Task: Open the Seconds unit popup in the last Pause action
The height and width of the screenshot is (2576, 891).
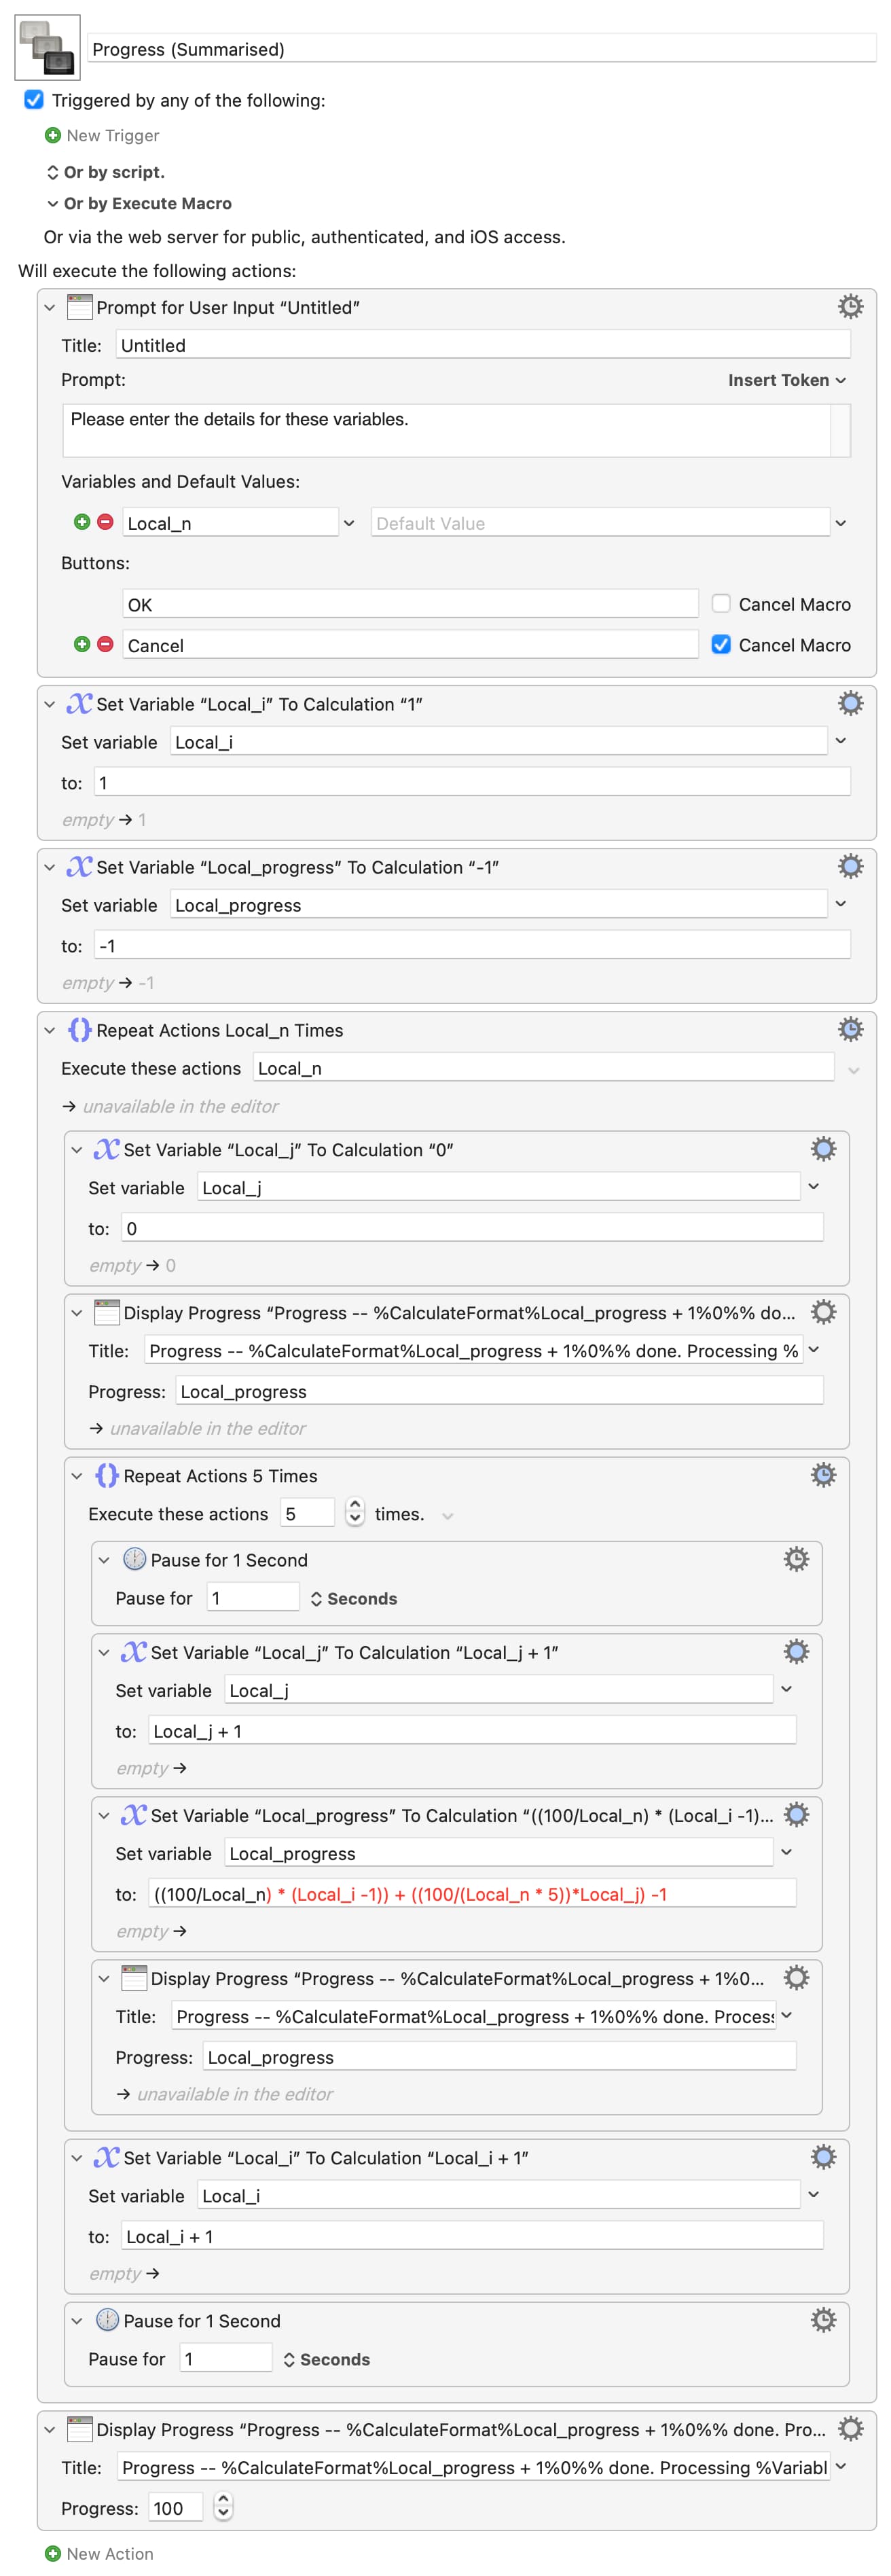Action: [x=326, y=2359]
